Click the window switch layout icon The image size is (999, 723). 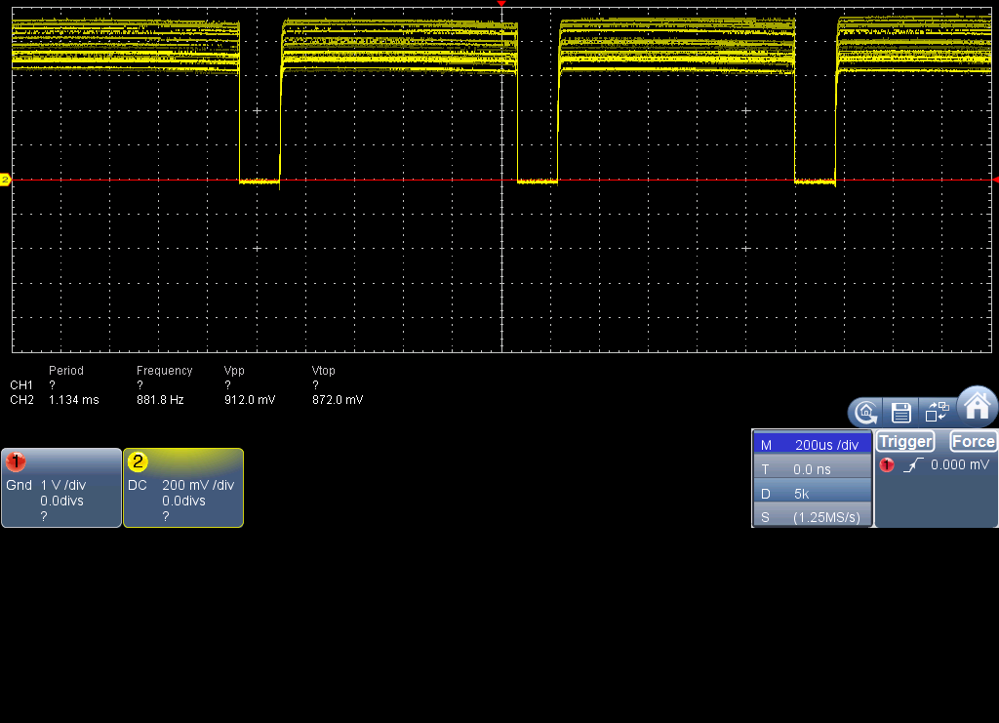click(937, 412)
